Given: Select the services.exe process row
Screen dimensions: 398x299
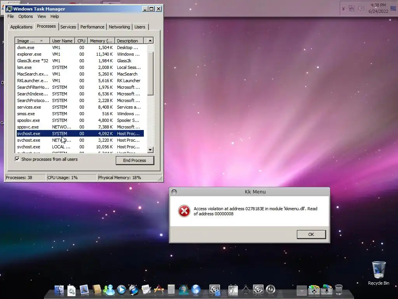Looking at the screenshot, I should (80, 107).
